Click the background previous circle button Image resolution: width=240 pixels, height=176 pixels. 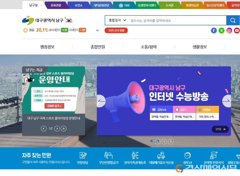point(158,142)
